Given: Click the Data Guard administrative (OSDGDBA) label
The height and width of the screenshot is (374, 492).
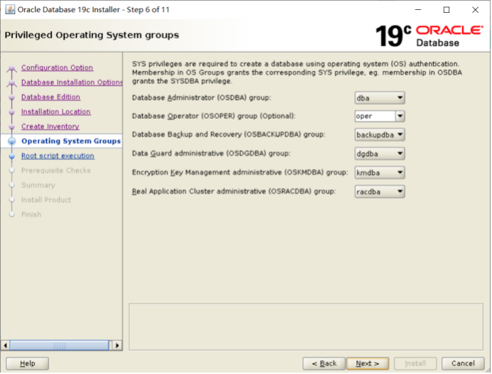Looking at the screenshot, I should pyautogui.click(x=211, y=154).
